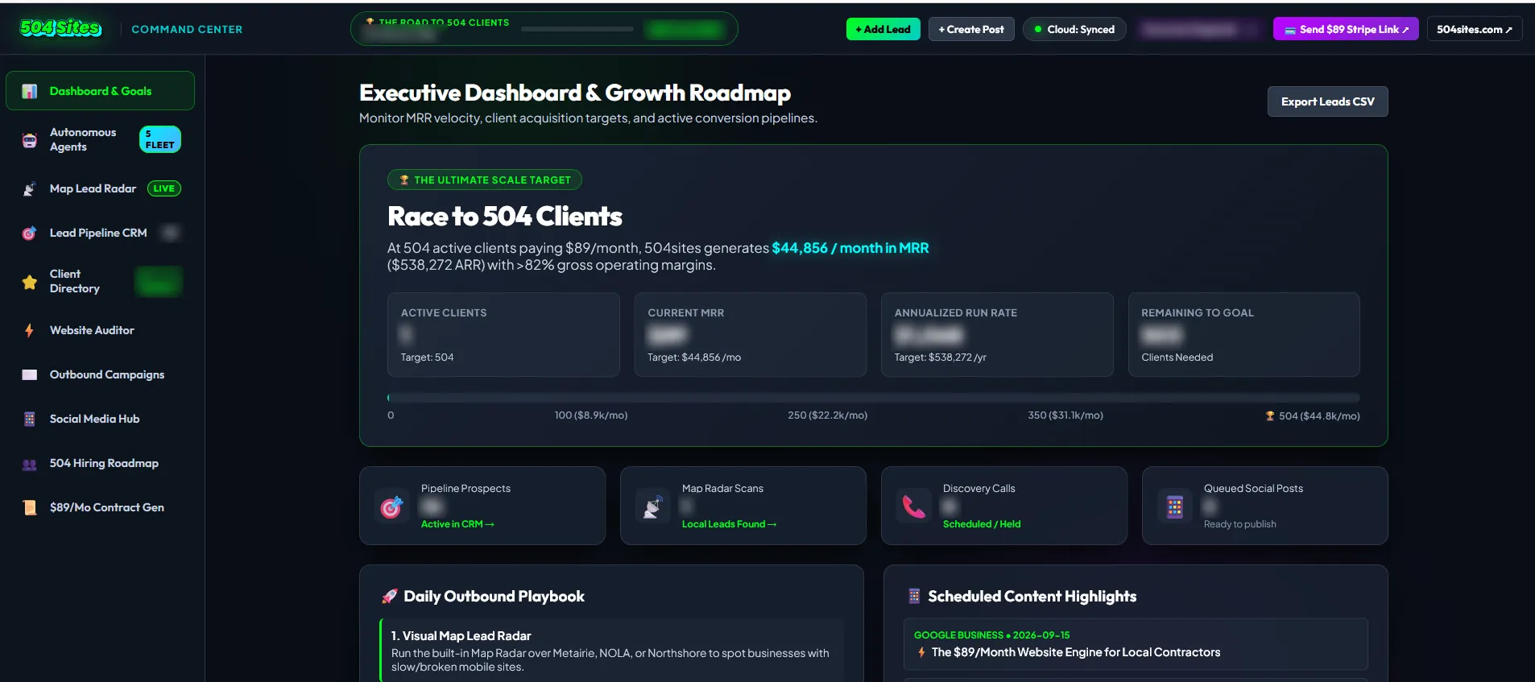Image resolution: width=1535 pixels, height=682 pixels.
Task: Click Send $89 Stripe Link button
Action: [x=1346, y=29]
